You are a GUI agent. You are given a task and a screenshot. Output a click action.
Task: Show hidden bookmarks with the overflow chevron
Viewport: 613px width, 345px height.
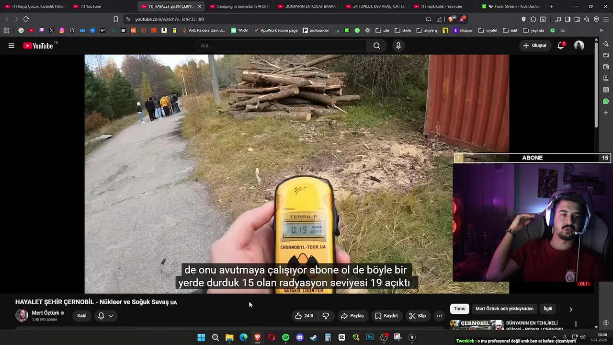coord(602,30)
